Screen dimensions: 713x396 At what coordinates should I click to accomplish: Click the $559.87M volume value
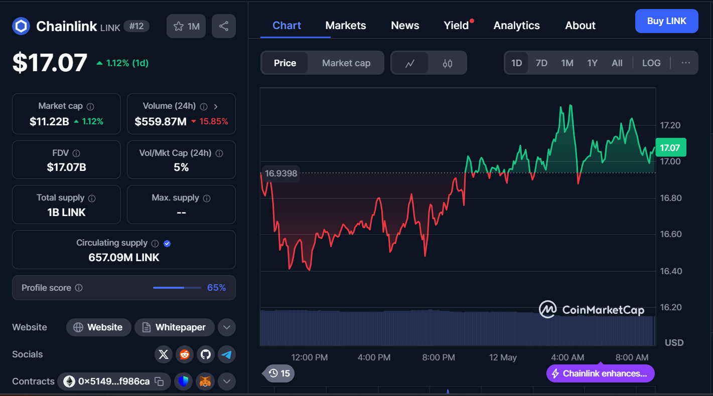[161, 121]
